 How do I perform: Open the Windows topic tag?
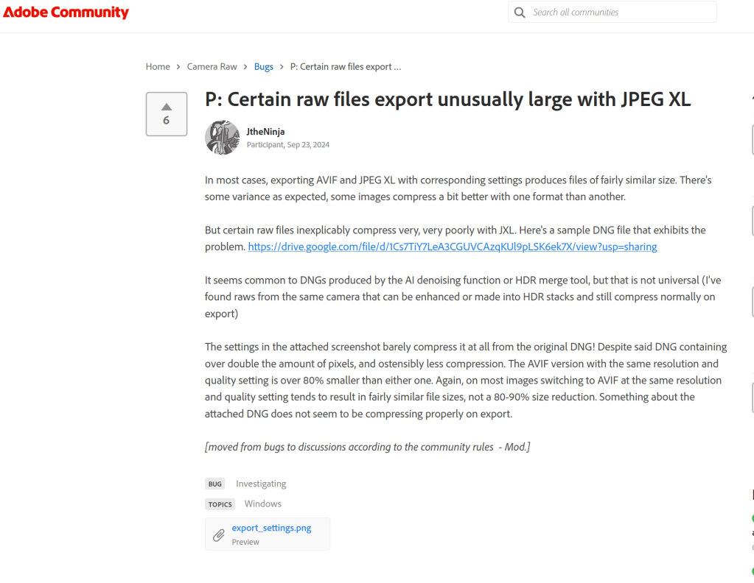coord(263,504)
